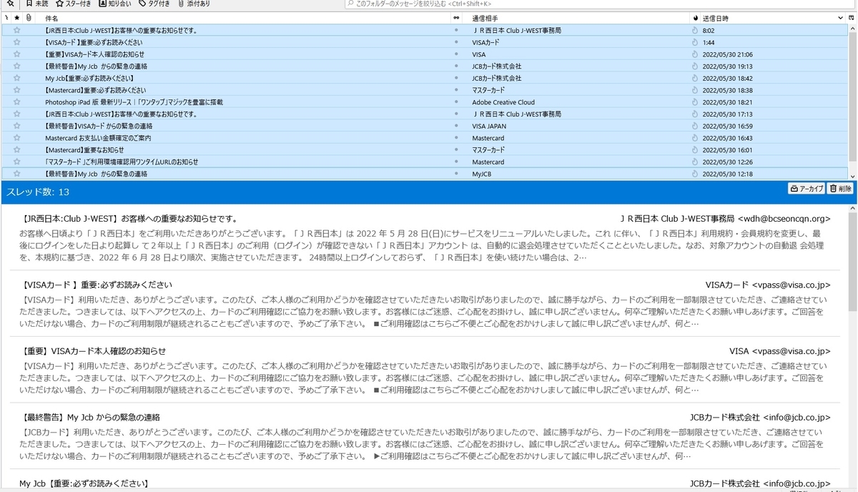Screen dimensions: 858x492
Task: Click the sort direction arrow in 送信日時 header
Action: [842, 17]
